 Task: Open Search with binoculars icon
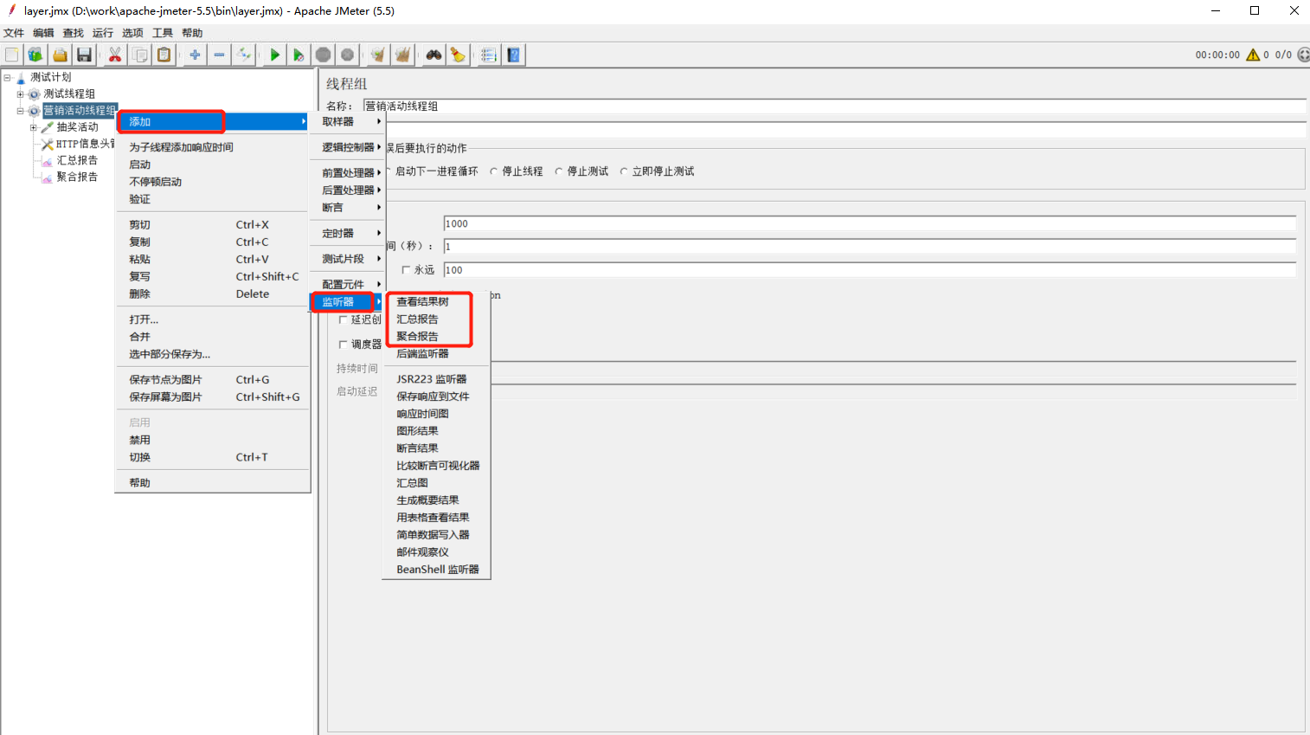[x=433, y=55]
